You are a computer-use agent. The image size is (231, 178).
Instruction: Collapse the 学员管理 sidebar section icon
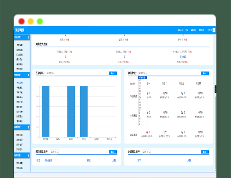(28, 75)
